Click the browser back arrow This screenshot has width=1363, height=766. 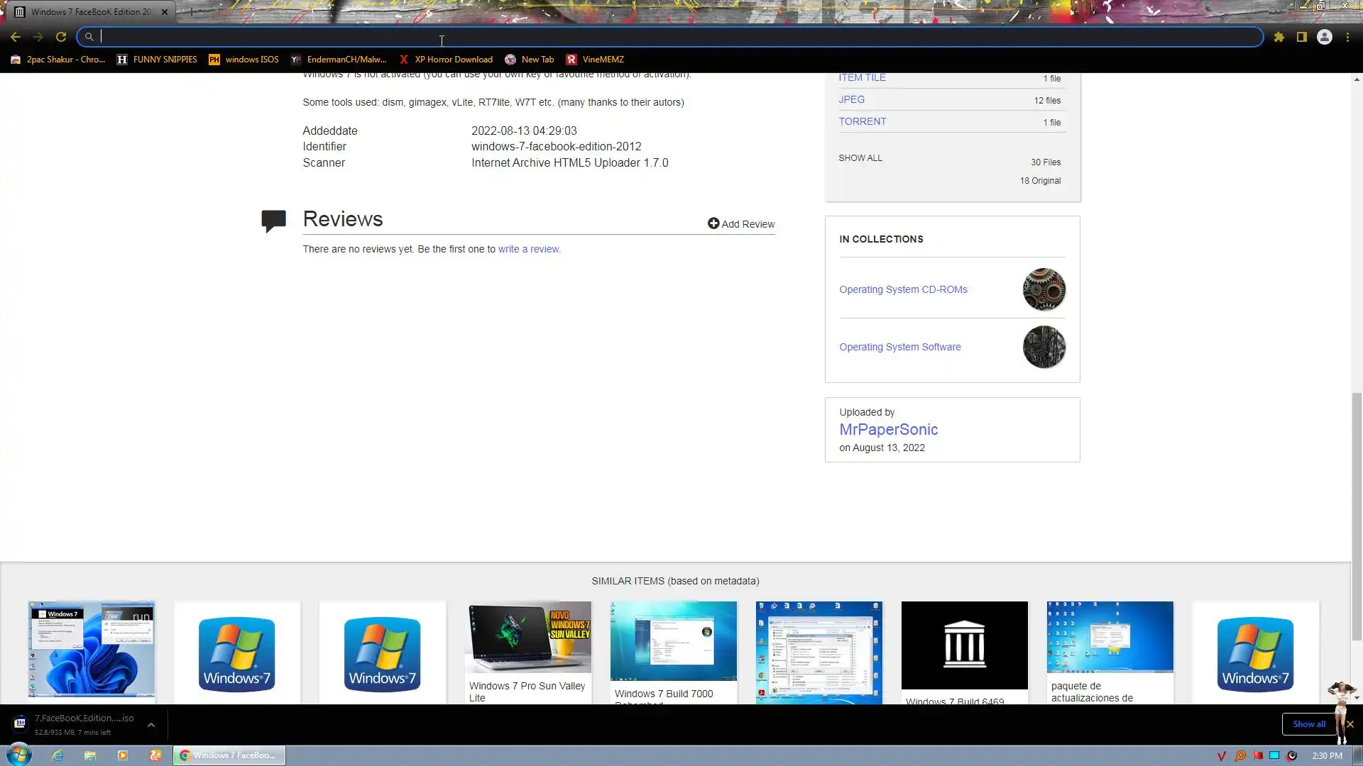(16, 37)
